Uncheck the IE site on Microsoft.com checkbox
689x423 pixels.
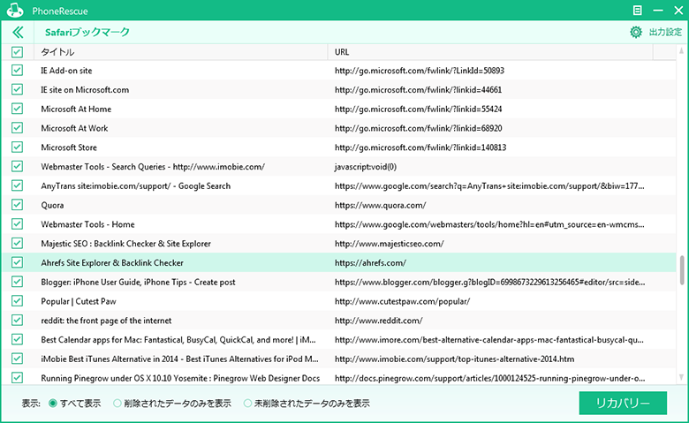coord(17,89)
